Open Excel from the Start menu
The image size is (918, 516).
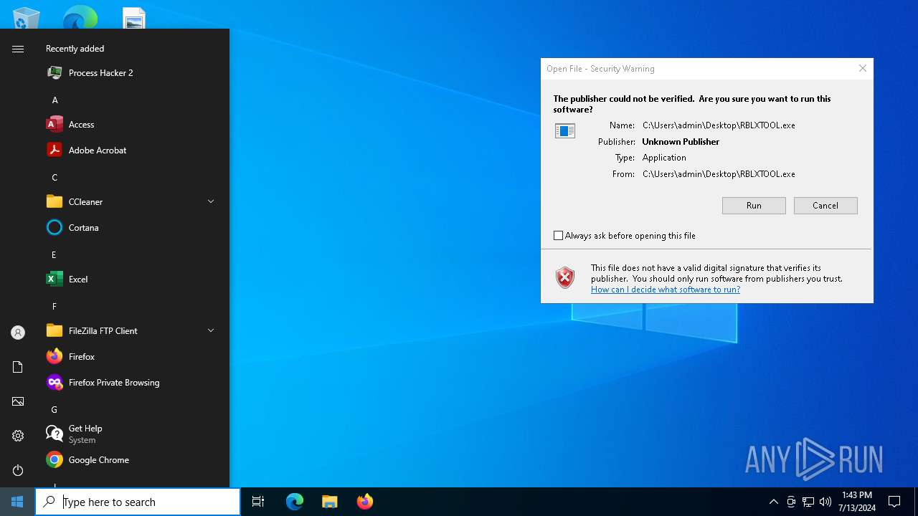coord(132,279)
